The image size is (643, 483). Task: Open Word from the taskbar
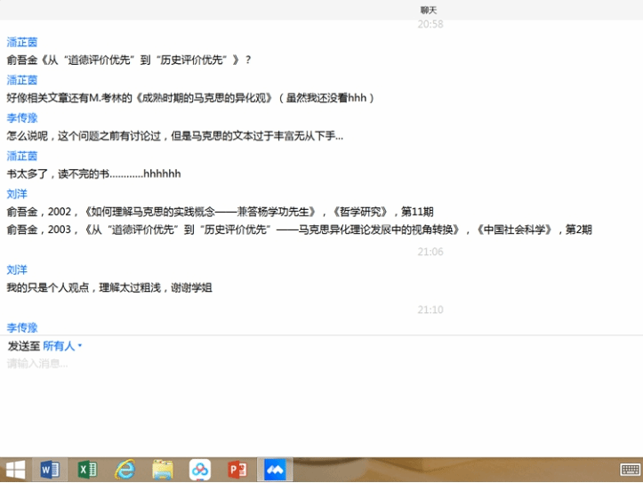click(50, 469)
